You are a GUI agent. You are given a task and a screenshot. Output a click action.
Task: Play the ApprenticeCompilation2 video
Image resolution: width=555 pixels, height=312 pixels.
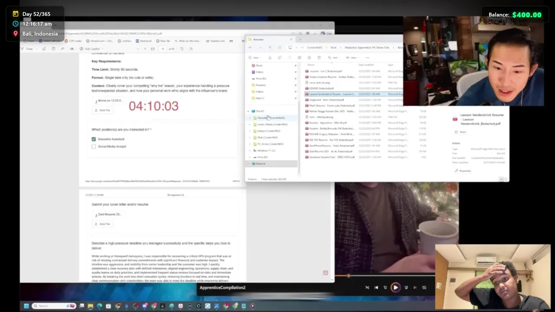(x=395, y=287)
